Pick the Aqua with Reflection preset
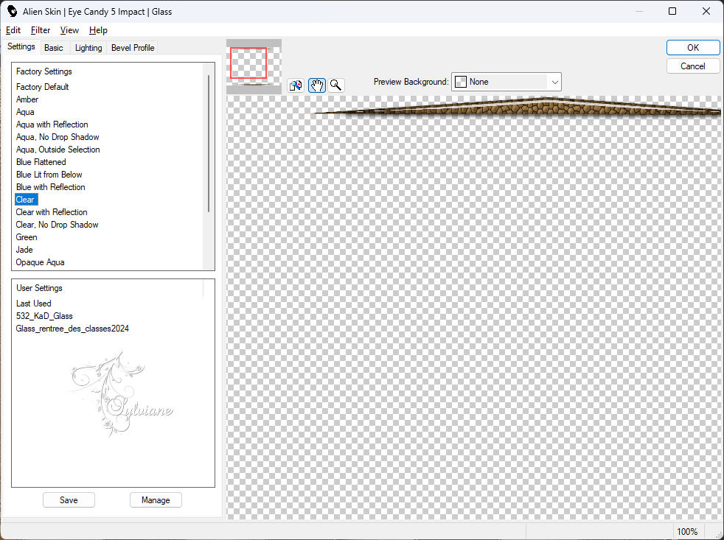 click(52, 125)
